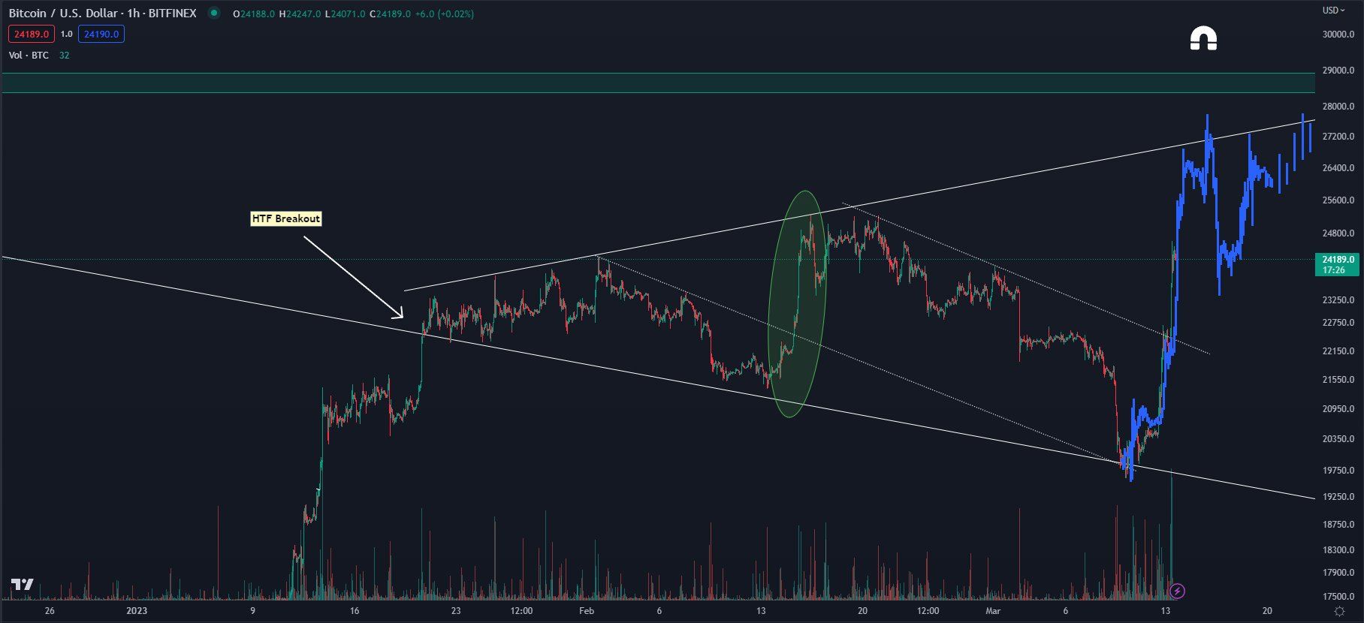Click the 28000.0 price axis label
The height and width of the screenshot is (623, 1364).
(1338, 107)
